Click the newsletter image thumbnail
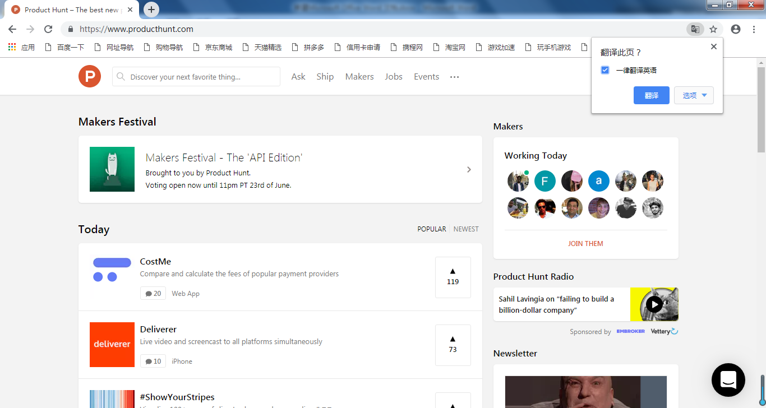The height and width of the screenshot is (408, 766). tap(586, 392)
